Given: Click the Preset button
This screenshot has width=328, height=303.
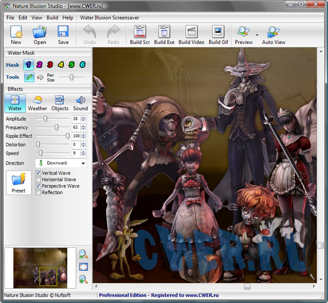Looking at the screenshot, I should [19, 183].
